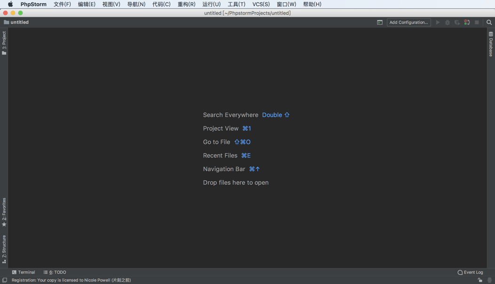Click the Recent Files hint text

tap(220, 156)
